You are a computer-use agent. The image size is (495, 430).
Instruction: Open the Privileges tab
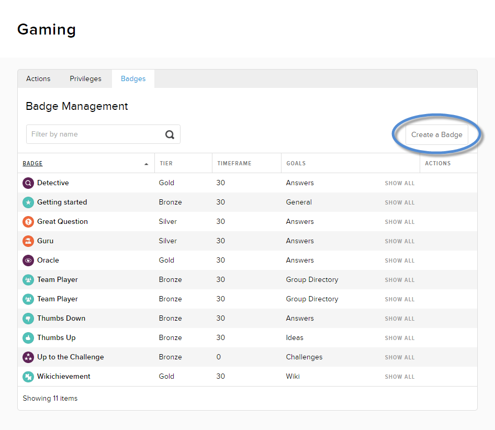(x=85, y=79)
